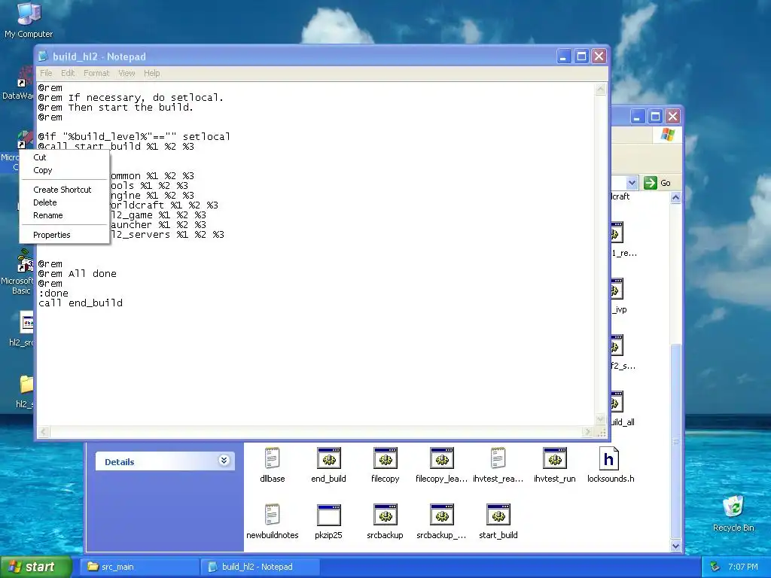Choose Cut from the context menu

tap(64, 157)
